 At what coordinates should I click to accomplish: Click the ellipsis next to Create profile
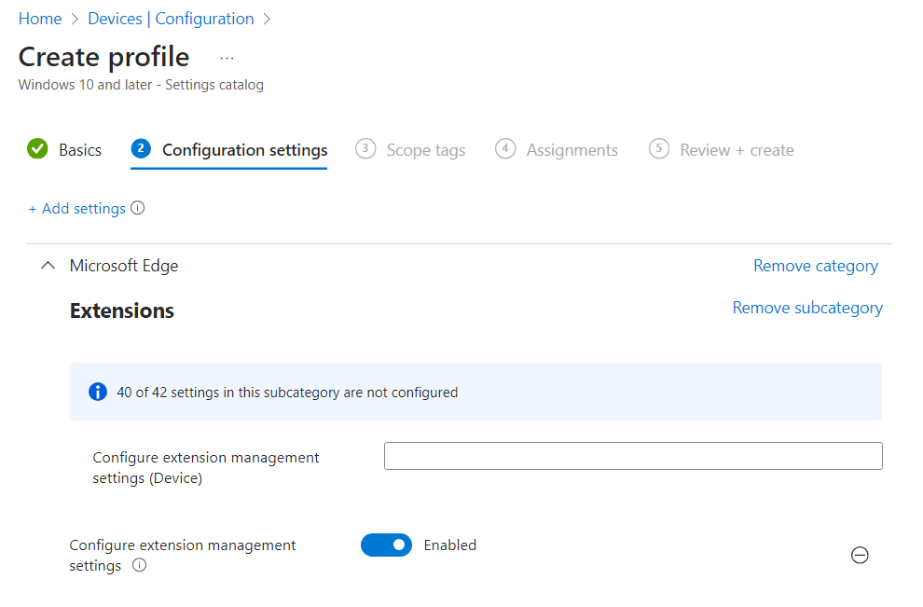227,58
